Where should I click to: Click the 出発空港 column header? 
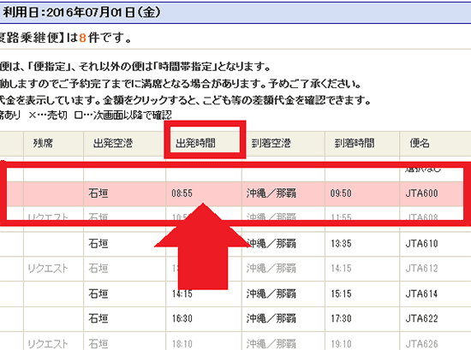113,143
